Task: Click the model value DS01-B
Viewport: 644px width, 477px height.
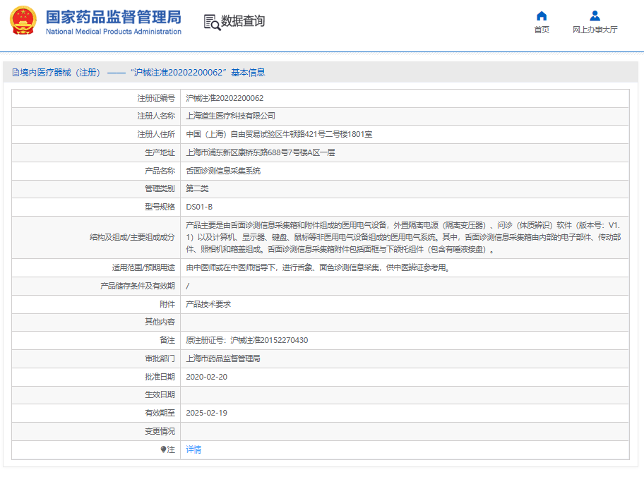Action: pos(198,207)
